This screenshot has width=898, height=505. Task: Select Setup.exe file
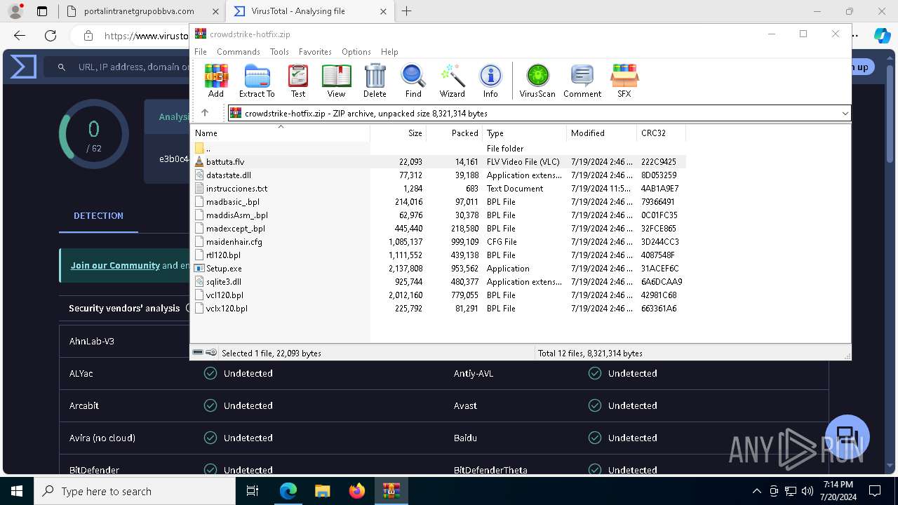(438, 269)
